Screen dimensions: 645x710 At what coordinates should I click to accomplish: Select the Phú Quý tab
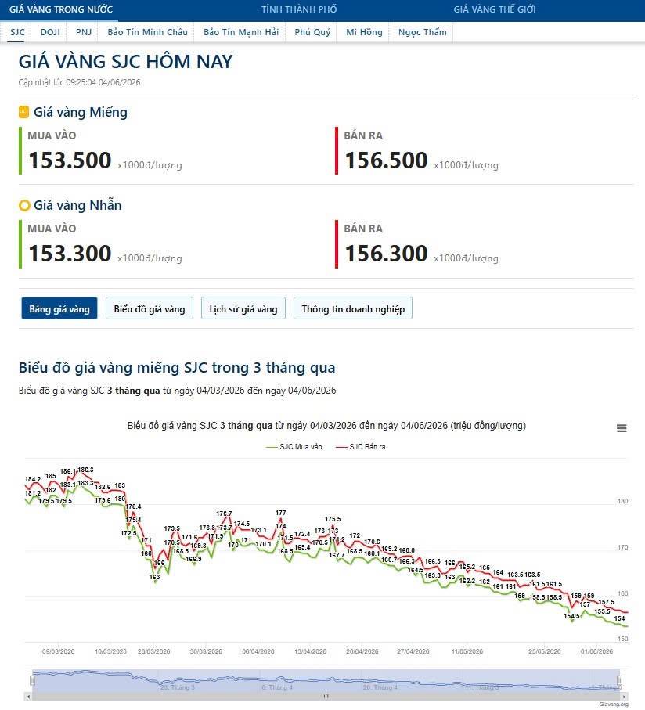[312, 32]
